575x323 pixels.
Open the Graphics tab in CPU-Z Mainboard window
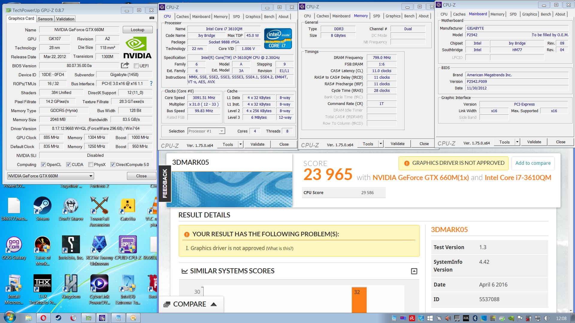[x=529, y=14]
